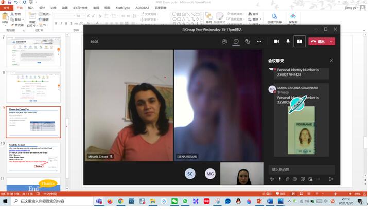Toggle the Teams camera
This screenshot has height=210, width=368.
(276, 42)
